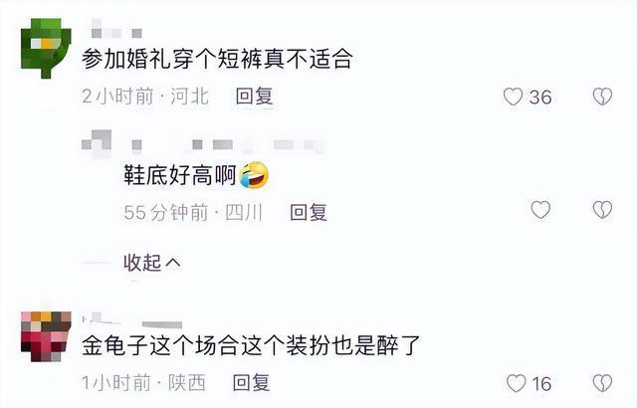This screenshot has height=408, width=637.
Task: Like the Sichuan reply about shoe soles
Action: 540,210
